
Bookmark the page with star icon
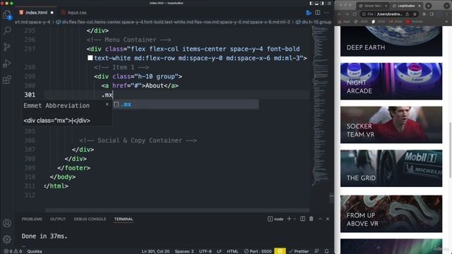point(415,14)
